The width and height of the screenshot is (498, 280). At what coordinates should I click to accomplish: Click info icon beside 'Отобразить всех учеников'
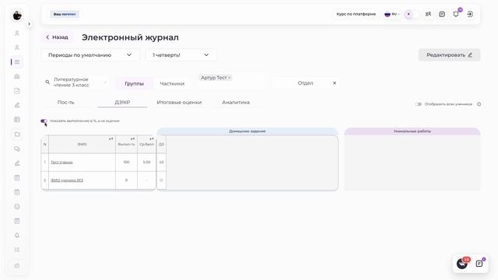coord(479,104)
